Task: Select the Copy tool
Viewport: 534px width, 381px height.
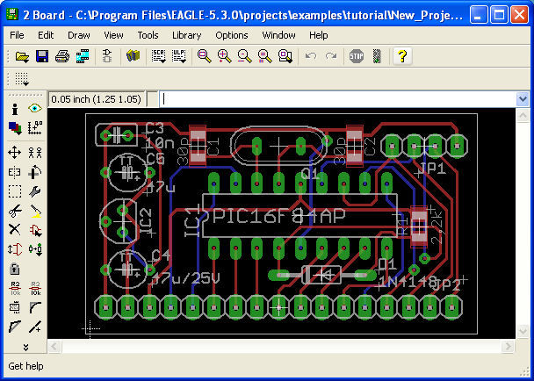Action: pos(35,153)
